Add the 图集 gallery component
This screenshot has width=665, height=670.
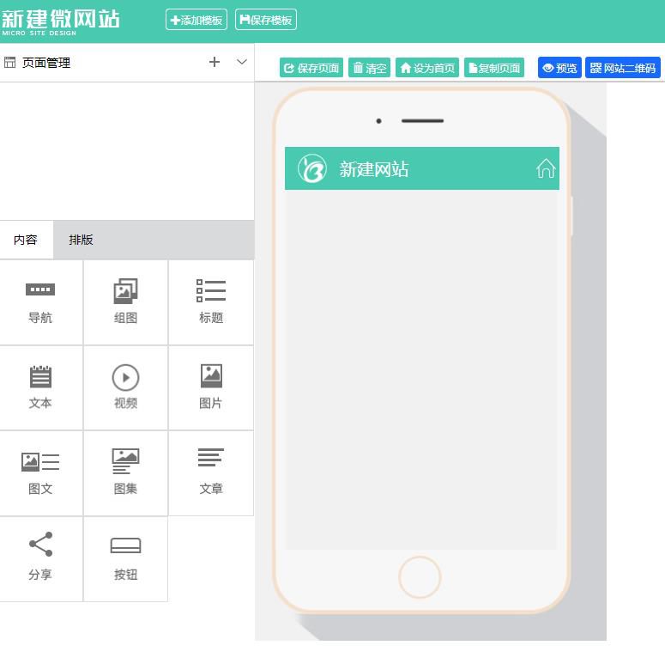(125, 473)
